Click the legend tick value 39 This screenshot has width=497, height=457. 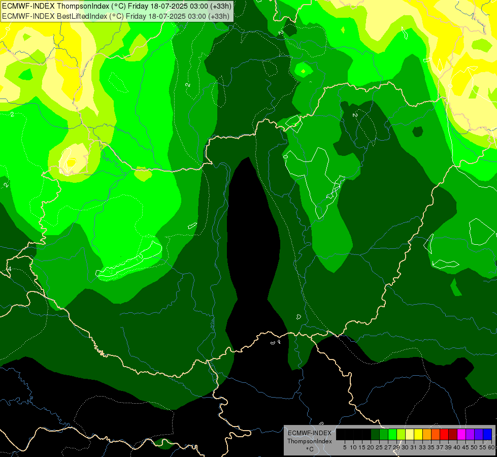(x=448, y=447)
